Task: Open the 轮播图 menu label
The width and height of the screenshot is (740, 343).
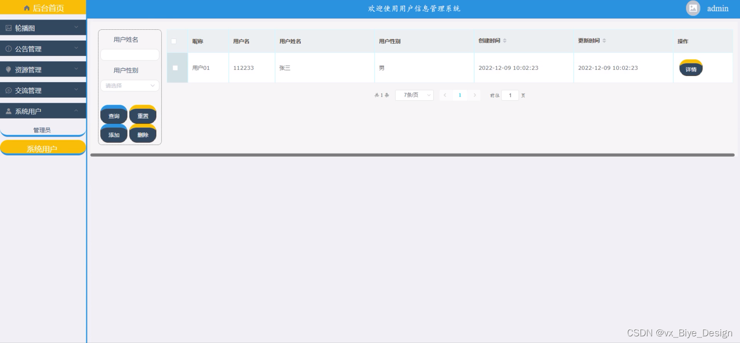Action: (x=25, y=28)
